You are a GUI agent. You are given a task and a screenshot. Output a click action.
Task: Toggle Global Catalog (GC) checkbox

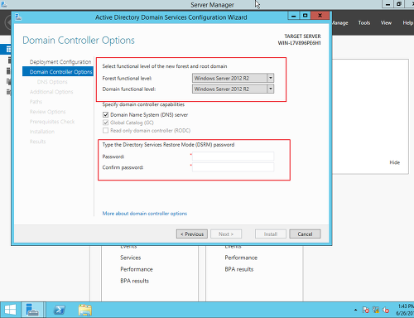(105, 123)
